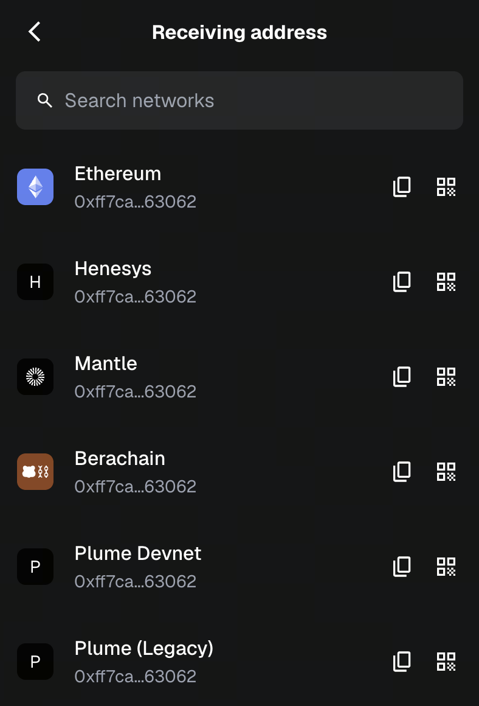The image size is (479, 706).
Task: Show QR code for Ethereum address
Action: pos(446,187)
